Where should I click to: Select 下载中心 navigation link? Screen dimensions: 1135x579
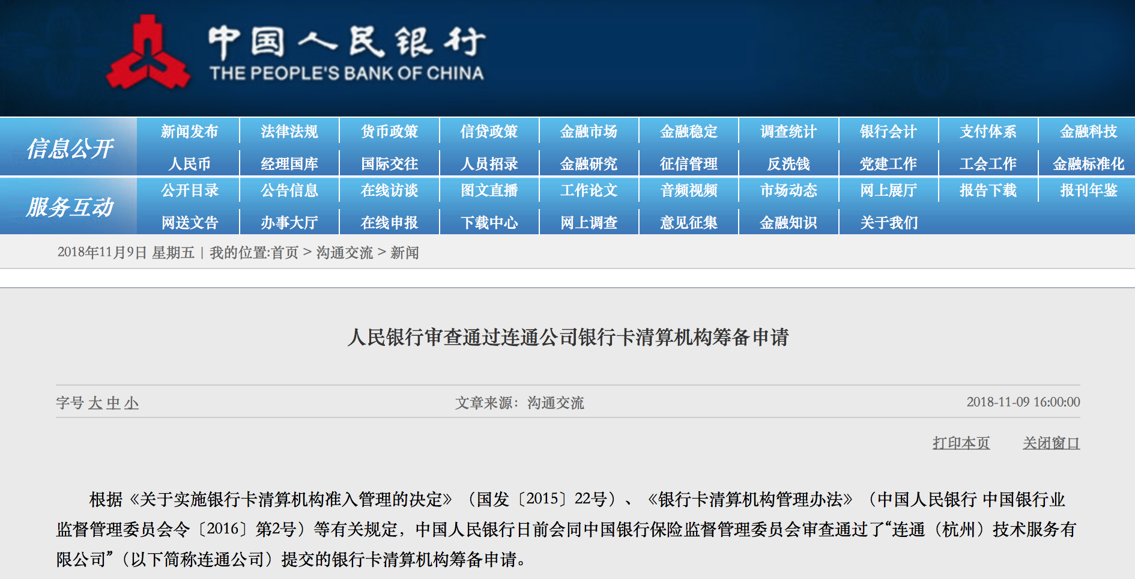[489, 222]
